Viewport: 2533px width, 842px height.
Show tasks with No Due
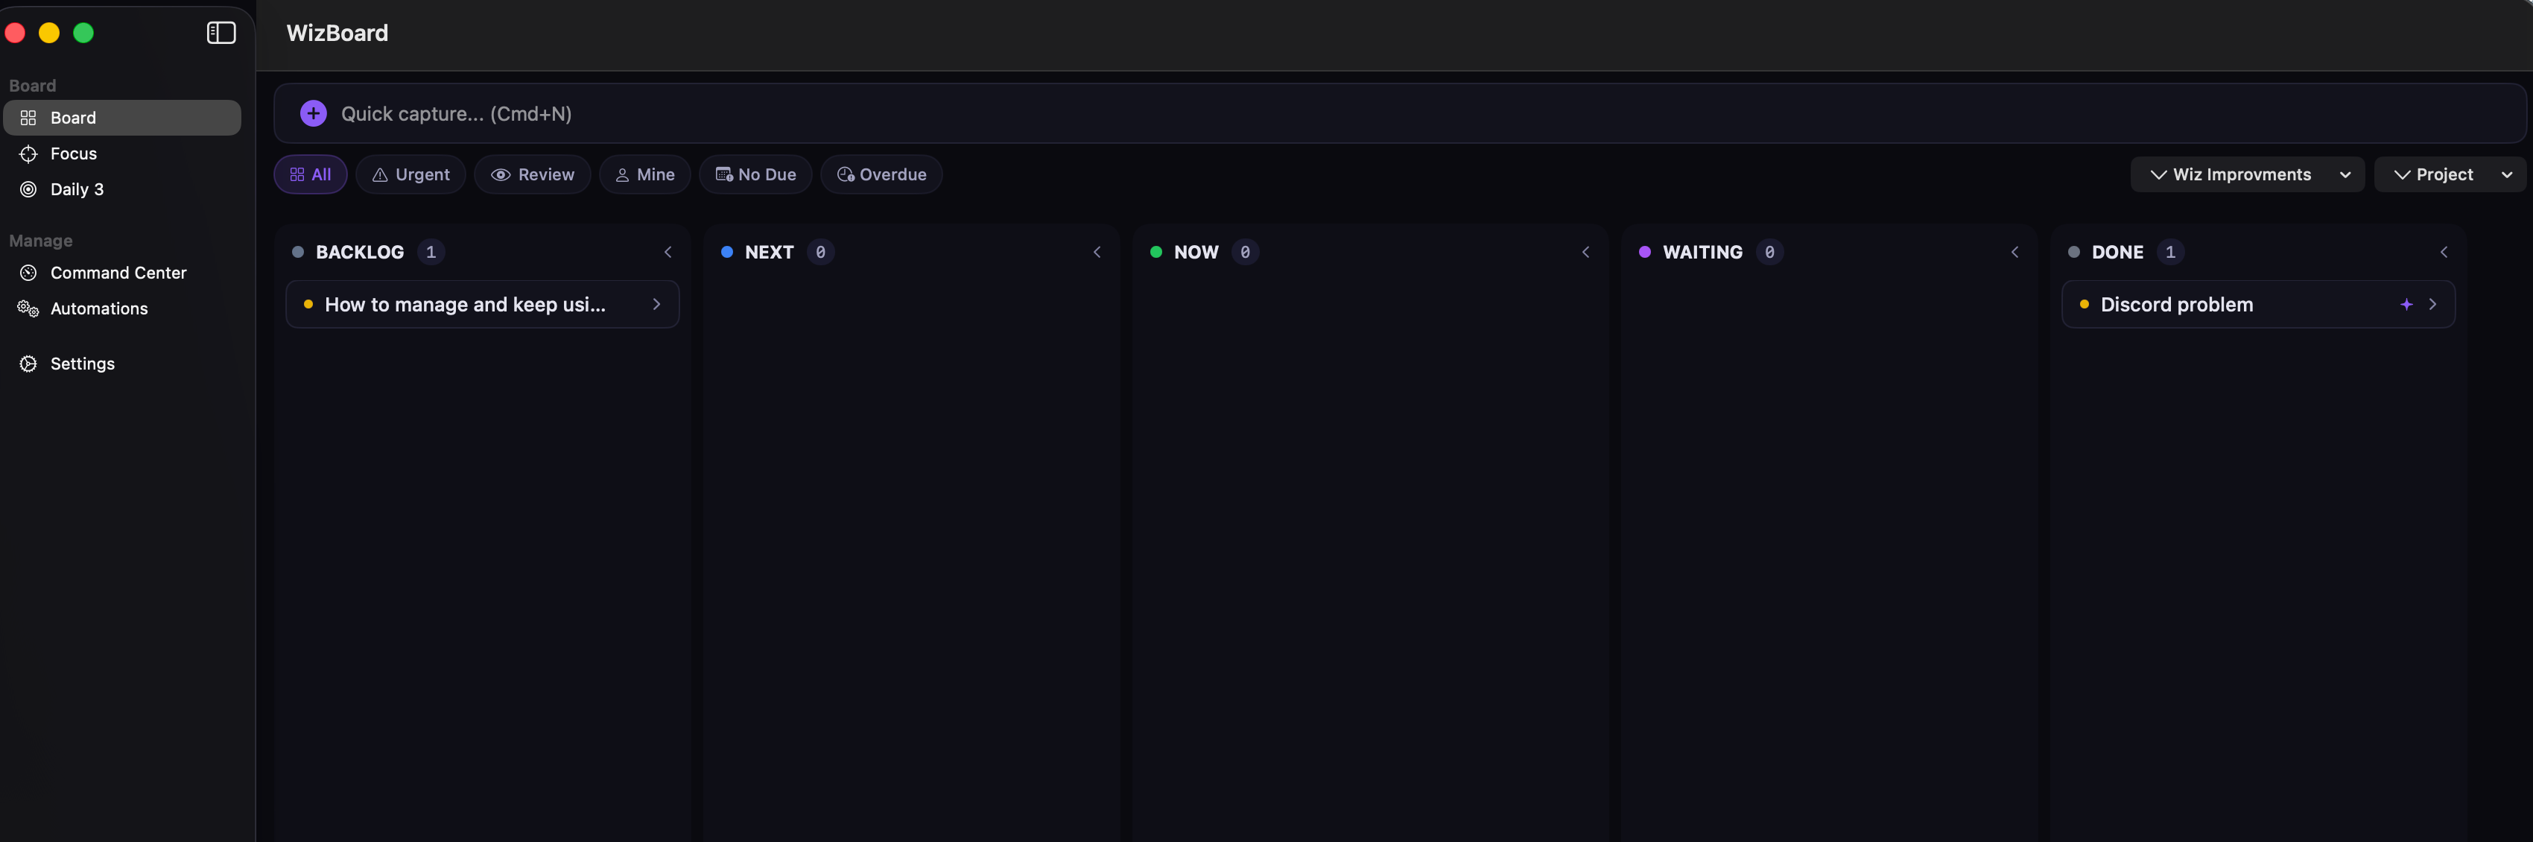coord(755,174)
